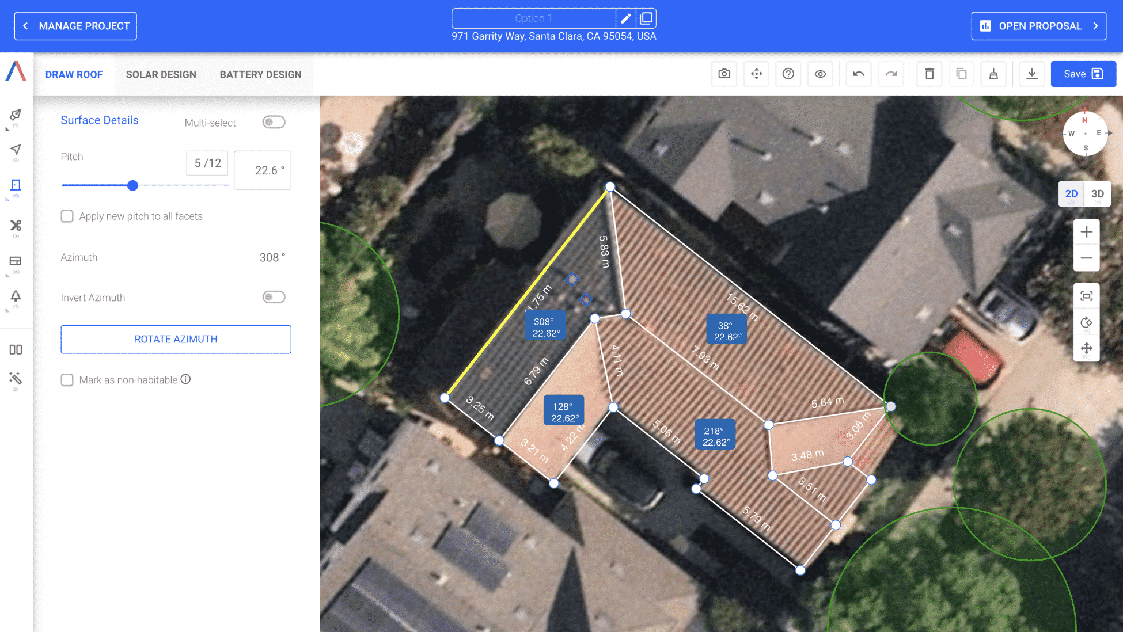This screenshot has width=1123, height=632.
Task: Select the pen draw tool in sidebar
Action: 16,115
